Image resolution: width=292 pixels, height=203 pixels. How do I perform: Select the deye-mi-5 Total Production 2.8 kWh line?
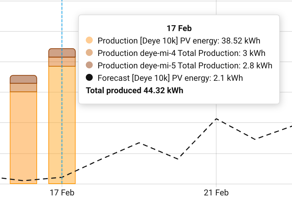[185, 66]
